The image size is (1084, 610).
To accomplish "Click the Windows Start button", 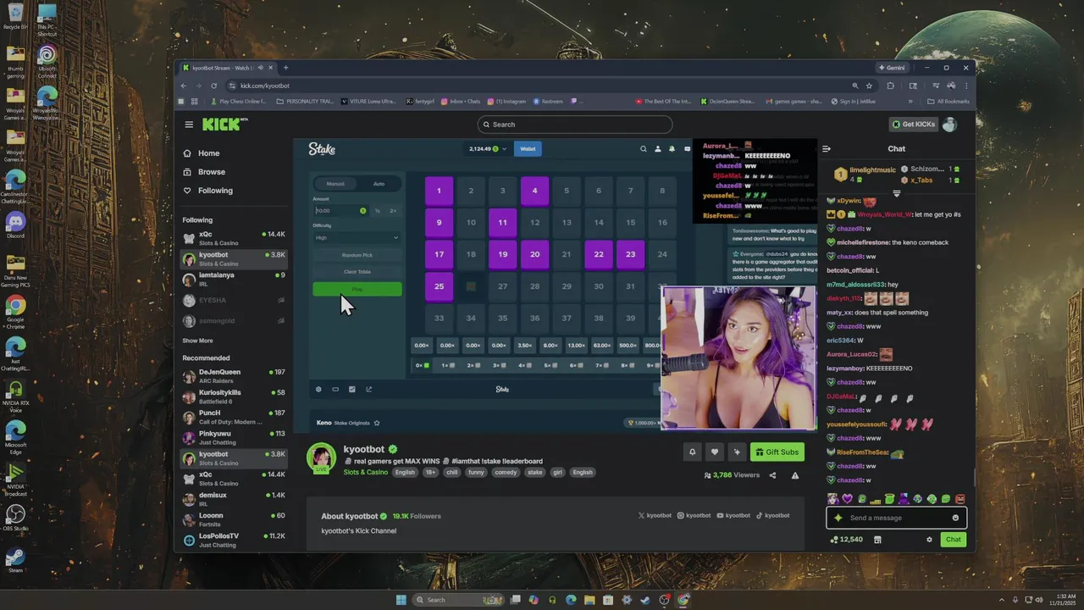I will [401, 600].
